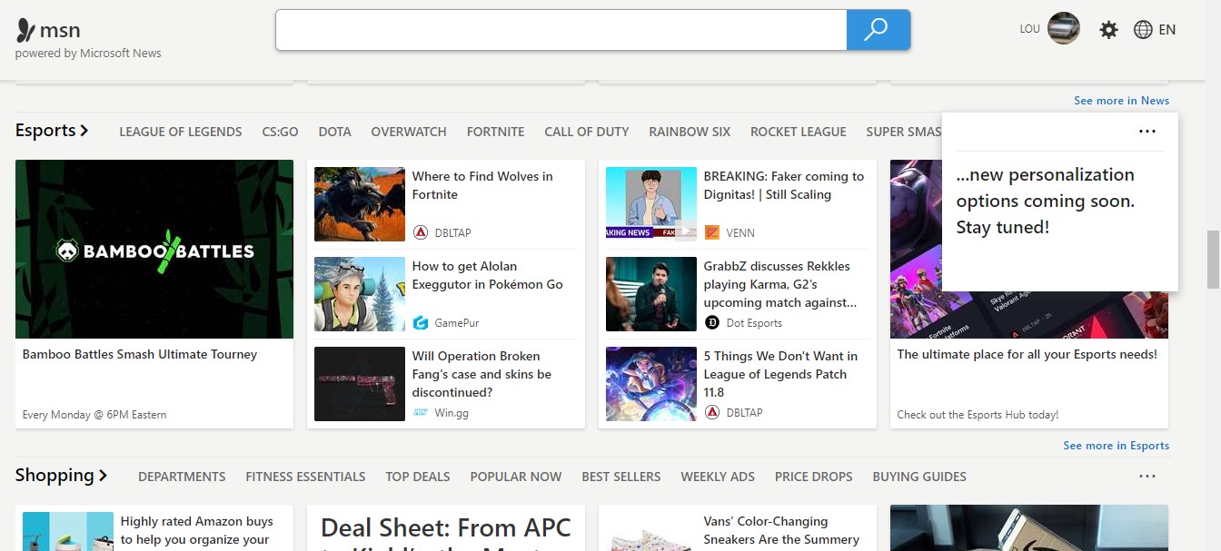This screenshot has height=551, width=1221.
Task: Click the LOU username label
Action: [1029, 29]
